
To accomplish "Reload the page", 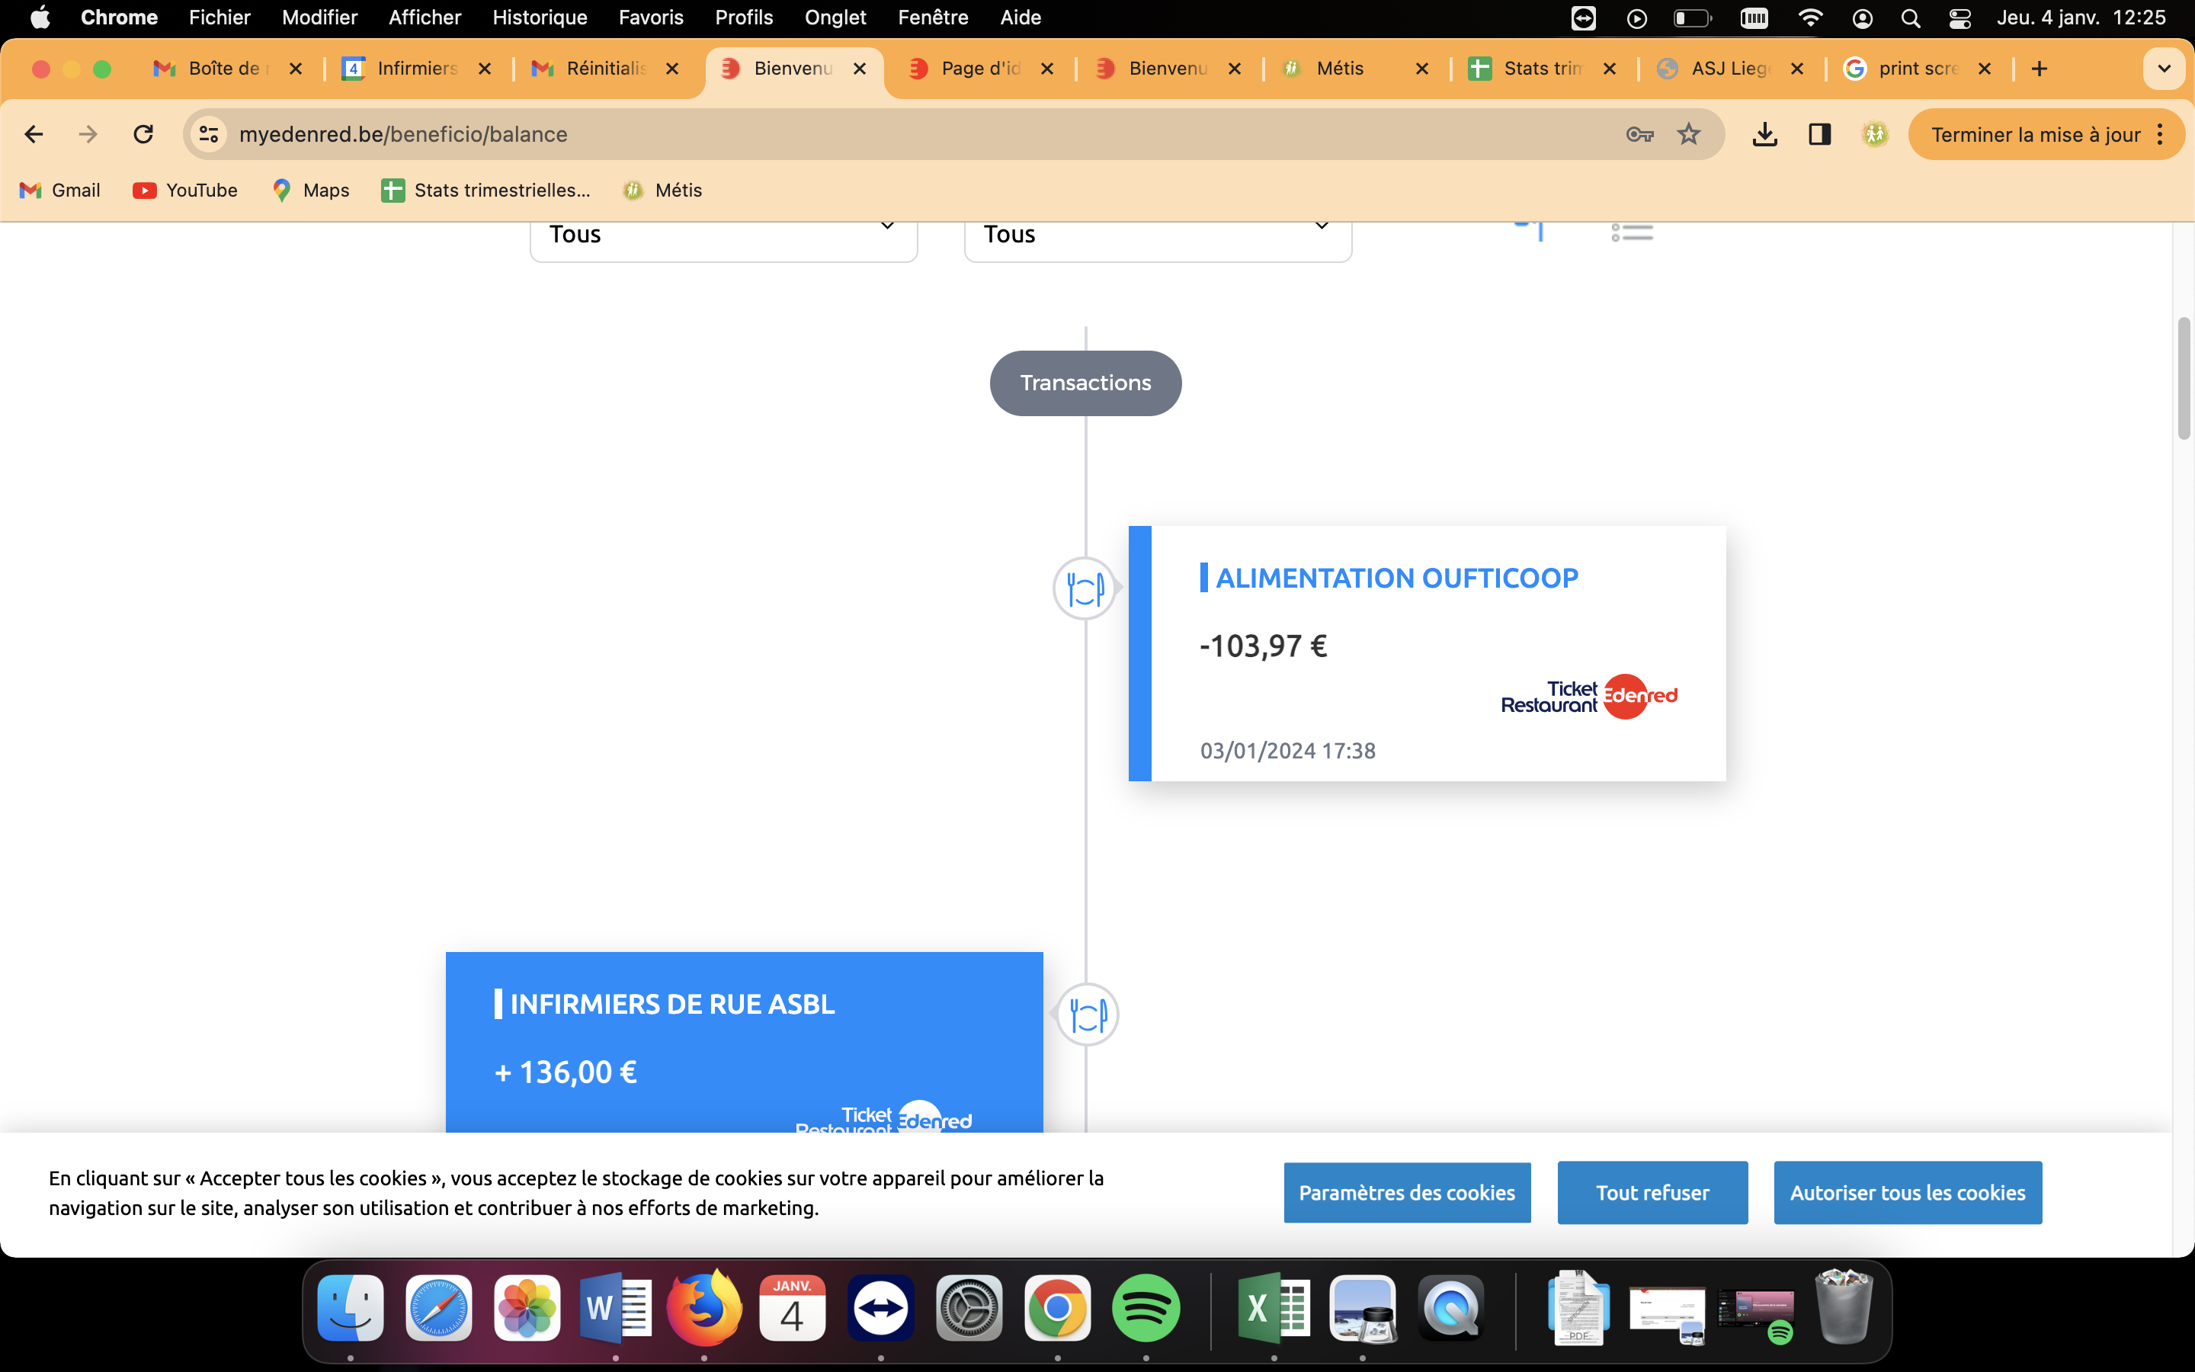I will (143, 134).
